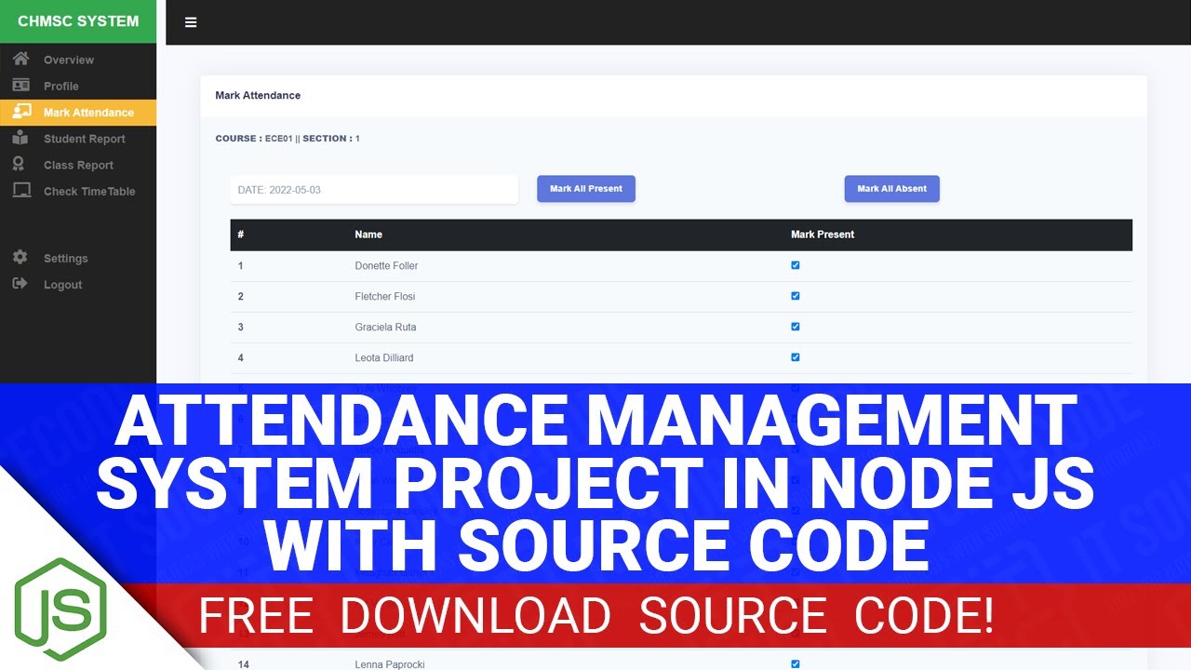Click the Student Report book icon

coord(20,138)
